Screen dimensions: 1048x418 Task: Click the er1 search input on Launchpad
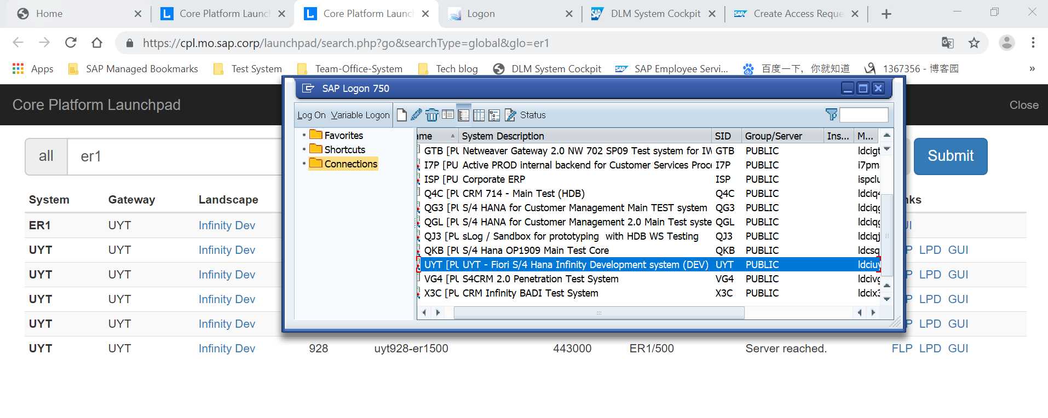click(175, 156)
